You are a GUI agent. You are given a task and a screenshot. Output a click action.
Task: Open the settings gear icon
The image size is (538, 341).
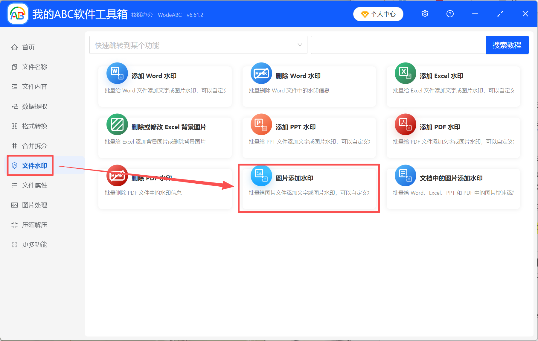point(425,14)
